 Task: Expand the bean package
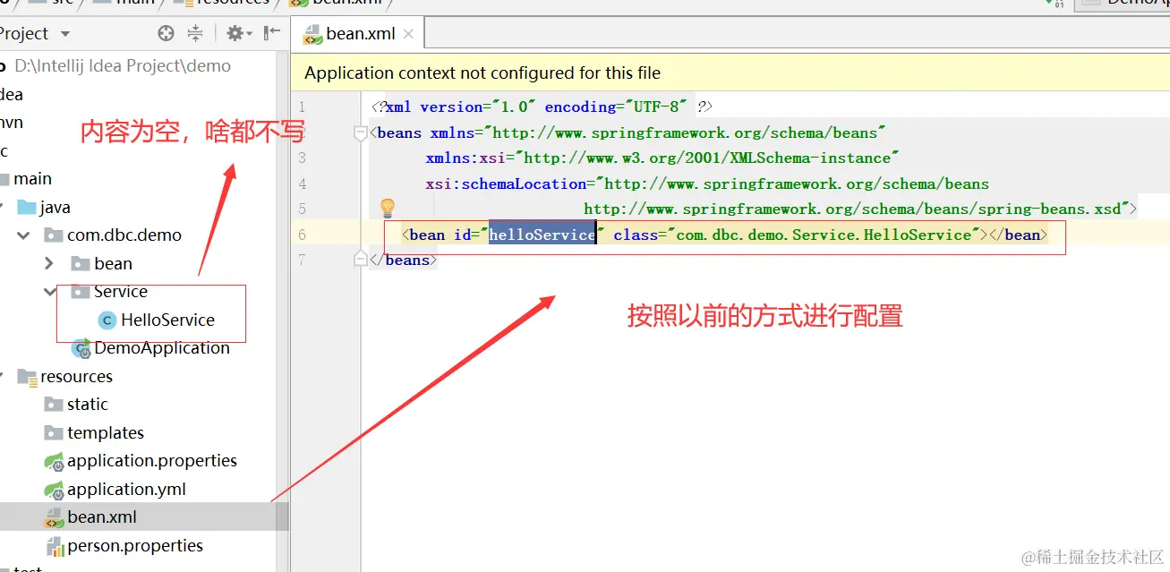(50, 264)
